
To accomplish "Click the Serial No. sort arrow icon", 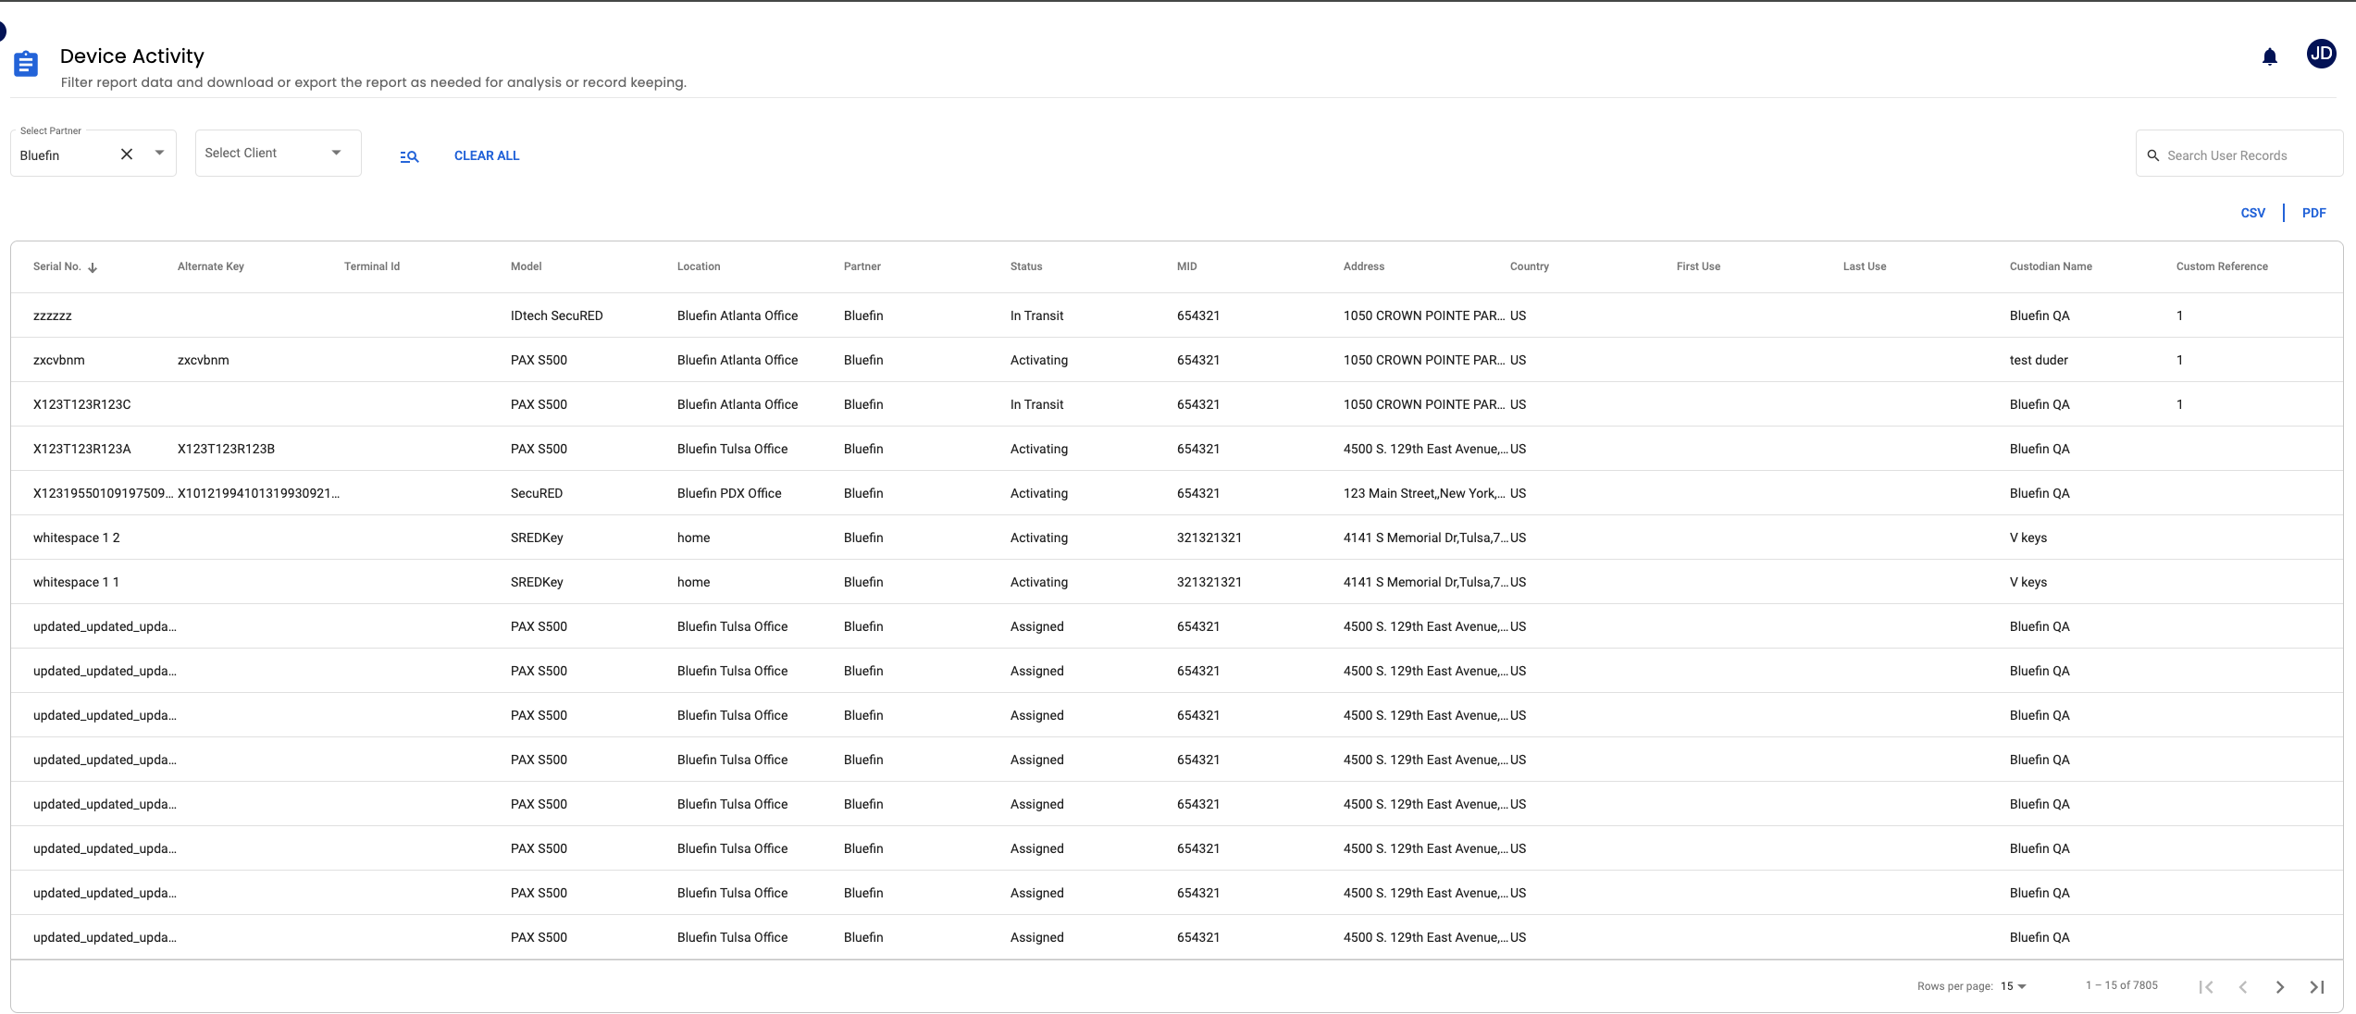I will point(93,267).
